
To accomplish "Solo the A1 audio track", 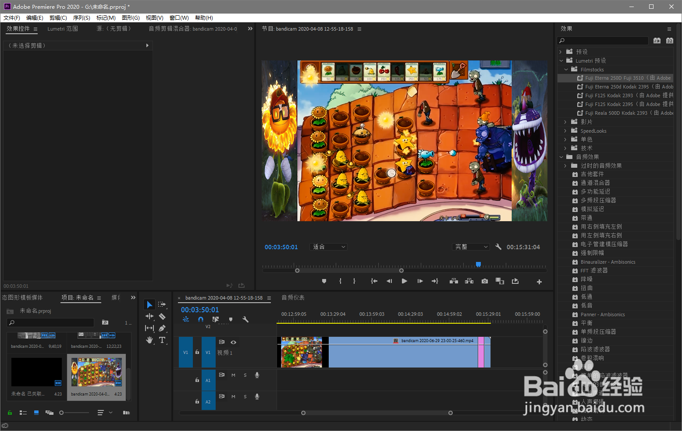I will 245,375.
